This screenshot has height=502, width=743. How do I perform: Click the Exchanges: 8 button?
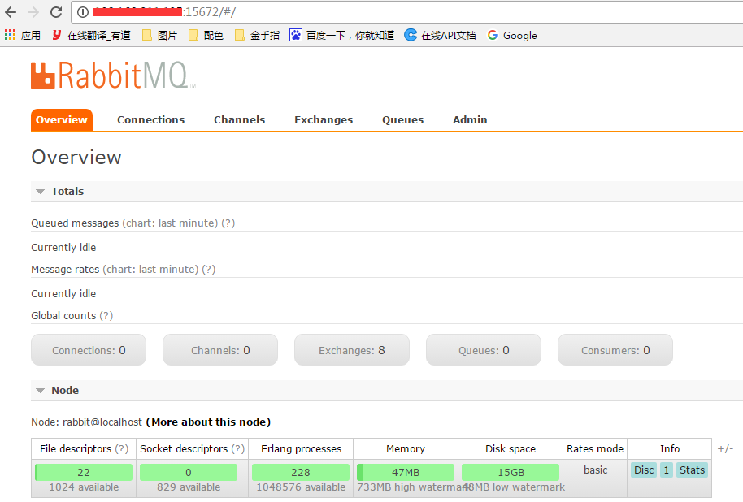(x=352, y=350)
